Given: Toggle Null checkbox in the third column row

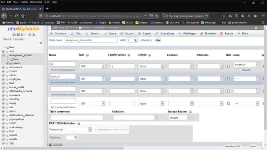Looking at the screenshot, I should [x=229, y=91].
